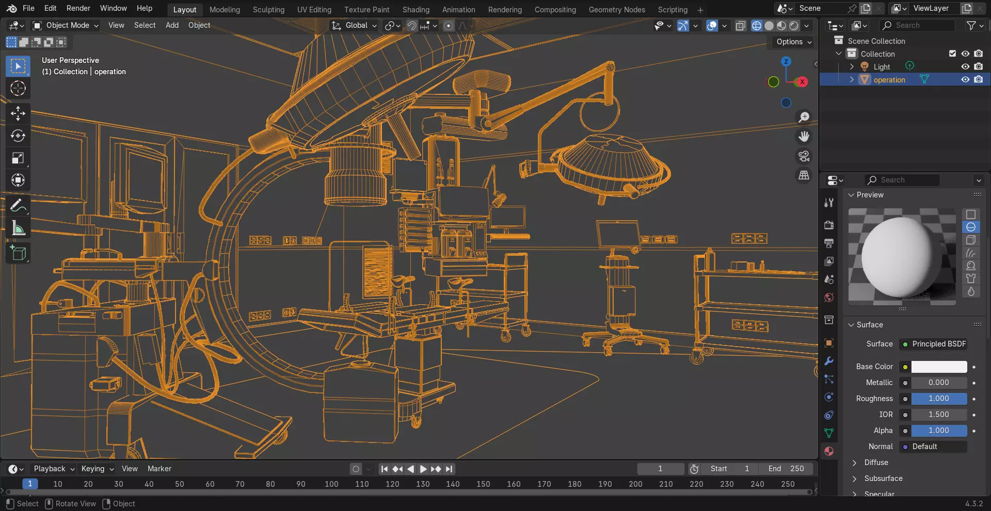Viewport: 991px width, 511px height.
Task: Open the Render menu
Action: (78, 8)
